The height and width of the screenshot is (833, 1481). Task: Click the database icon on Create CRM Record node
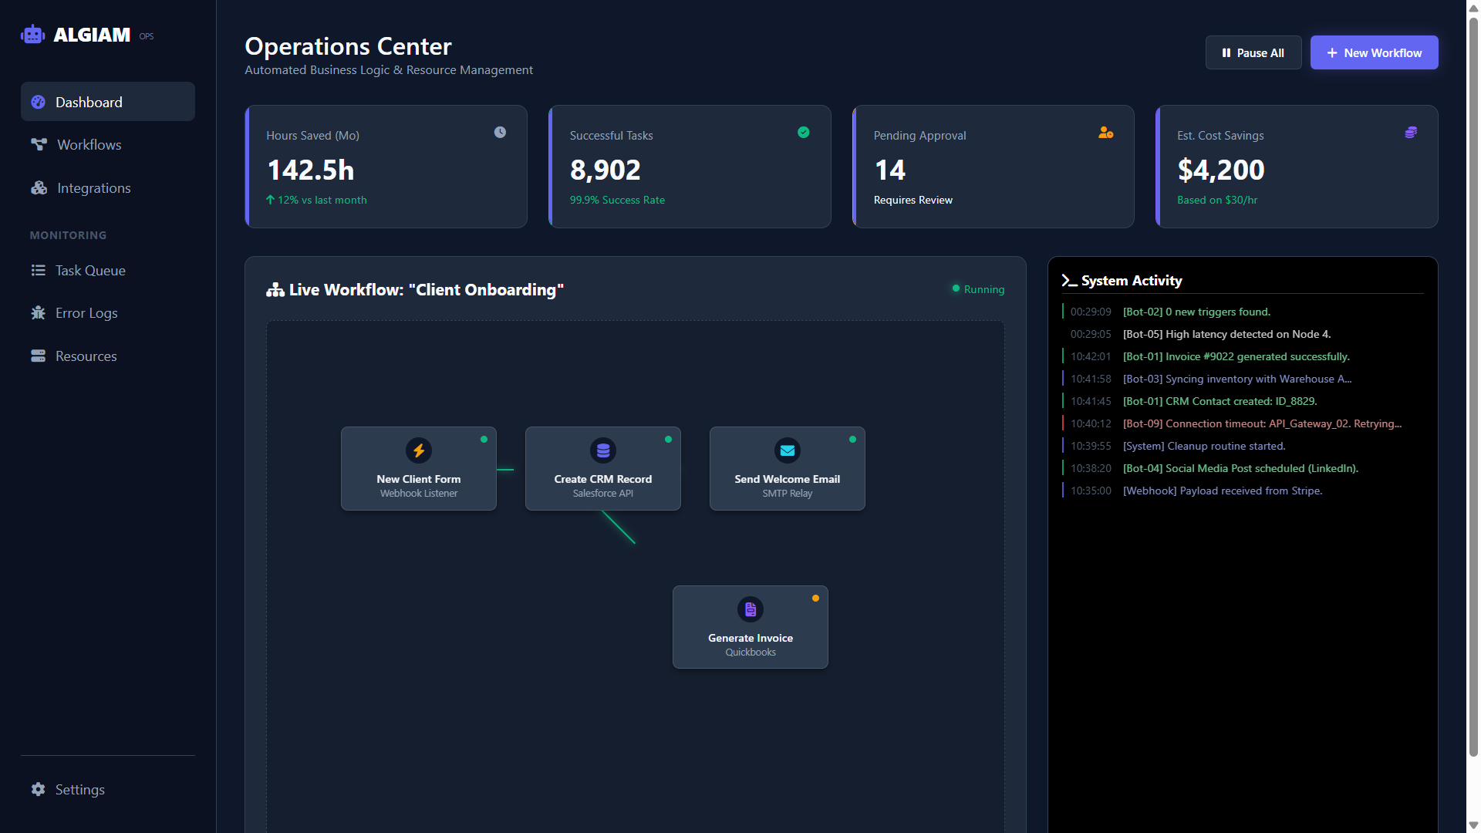(x=602, y=450)
